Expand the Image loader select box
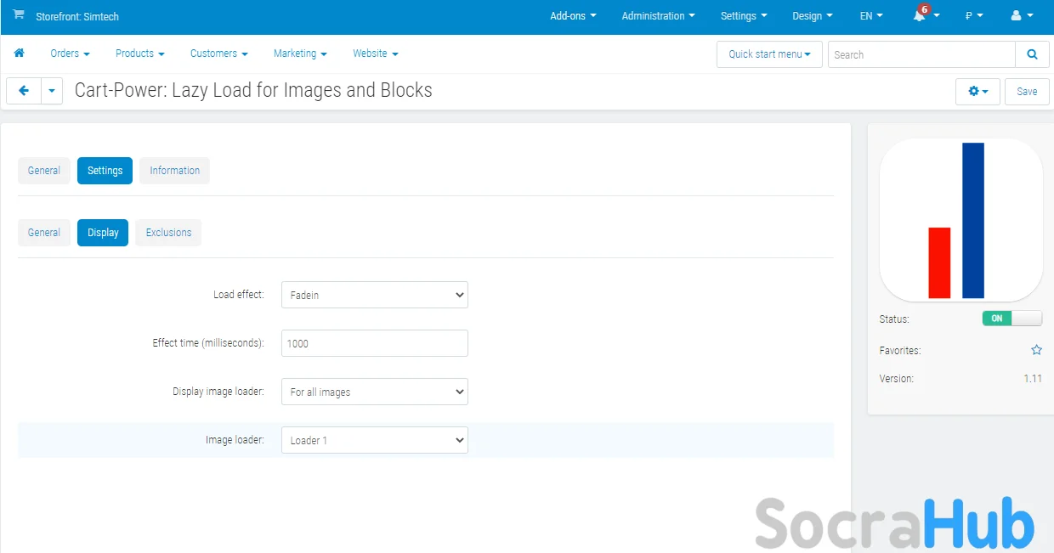 click(374, 440)
